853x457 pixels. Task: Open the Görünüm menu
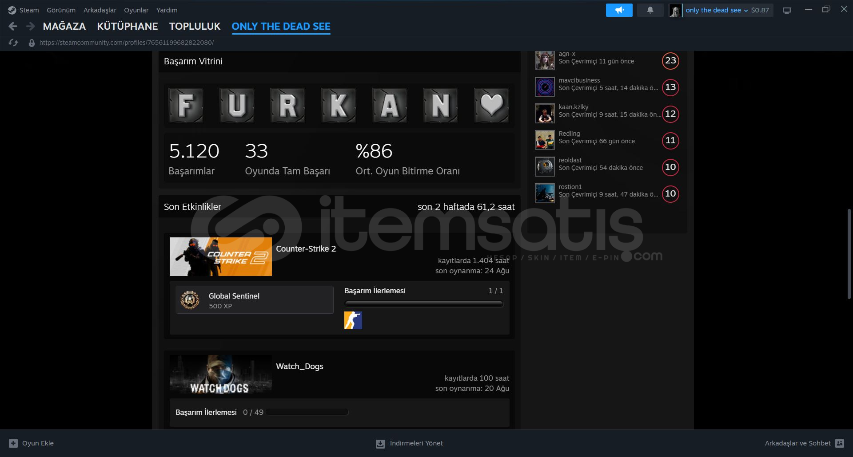click(61, 10)
